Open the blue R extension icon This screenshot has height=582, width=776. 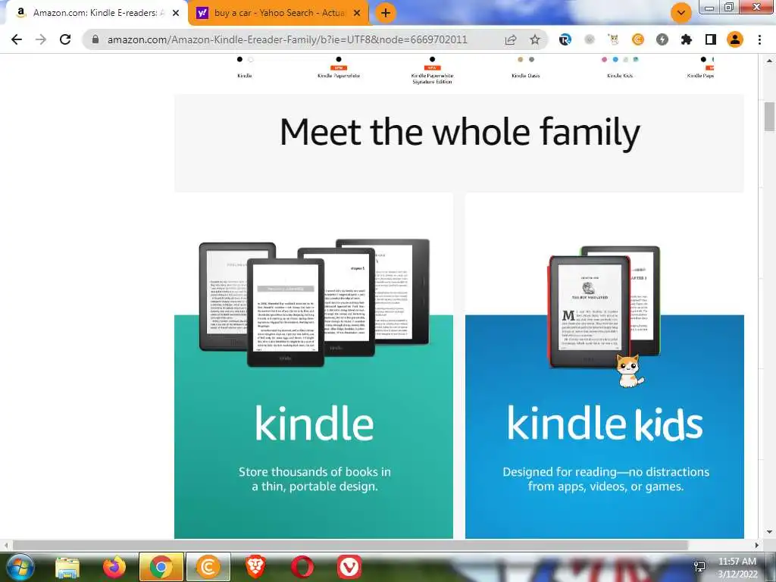tap(565, 39)
